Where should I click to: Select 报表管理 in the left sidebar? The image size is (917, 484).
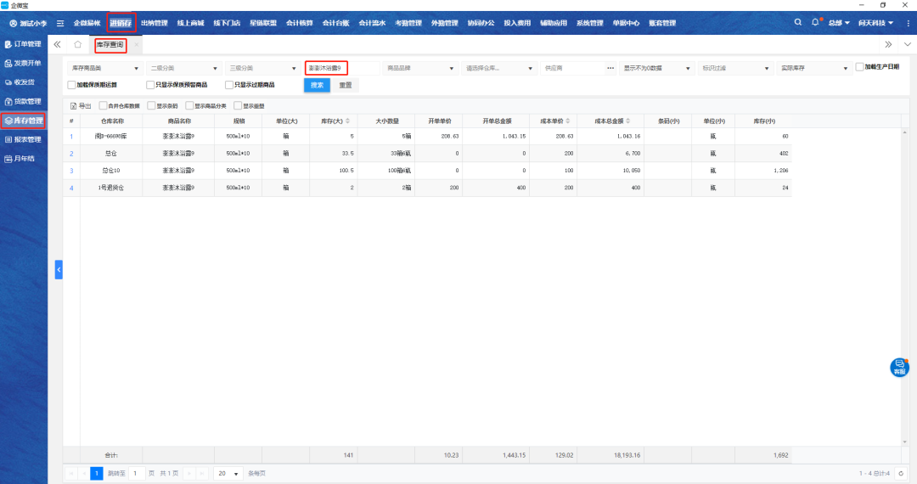coord(24,139)
